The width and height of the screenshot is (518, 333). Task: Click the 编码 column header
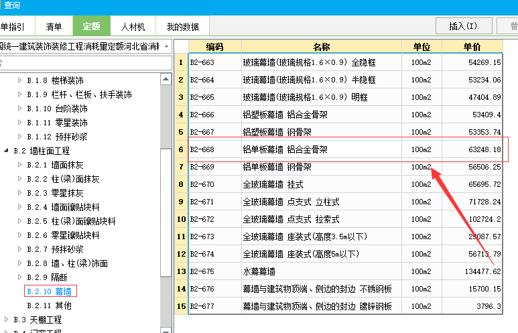[214, 47]
